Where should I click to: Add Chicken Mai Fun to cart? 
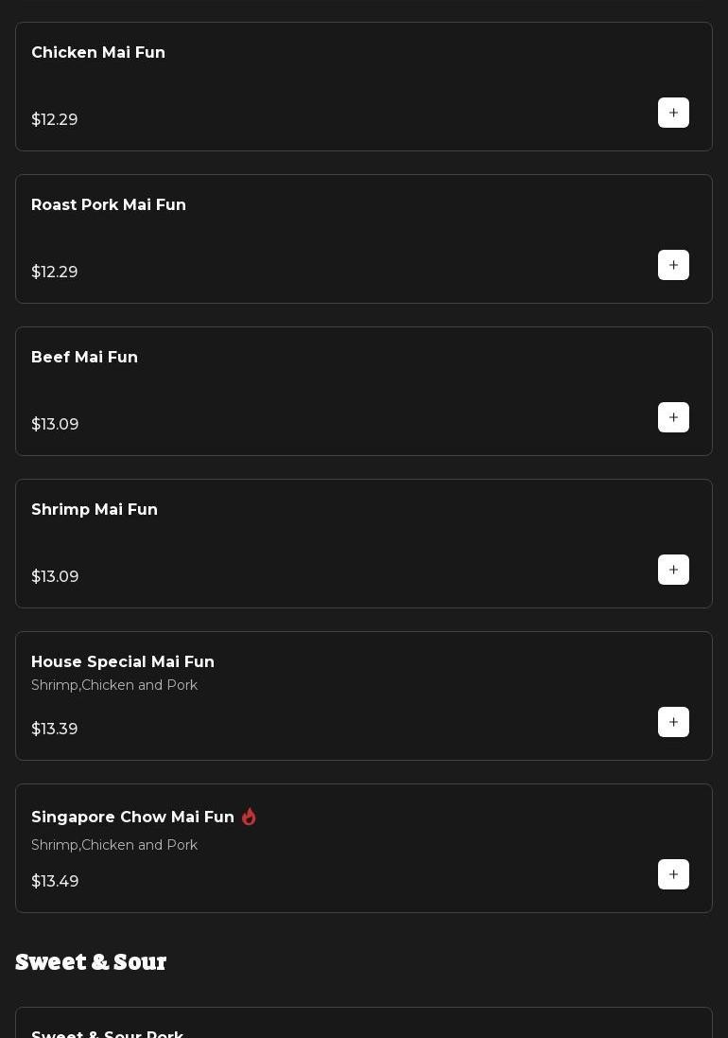[x=673, y=113]
